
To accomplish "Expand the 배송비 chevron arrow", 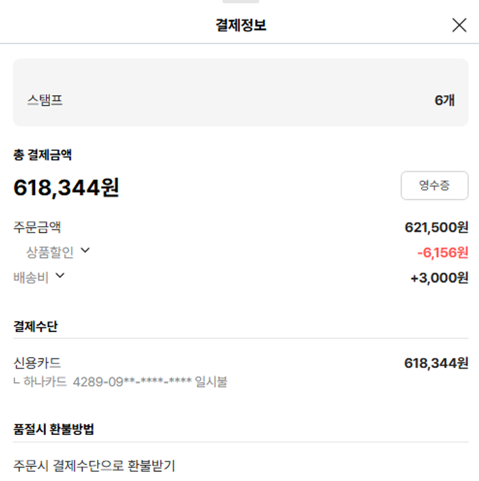I will 60,276.
